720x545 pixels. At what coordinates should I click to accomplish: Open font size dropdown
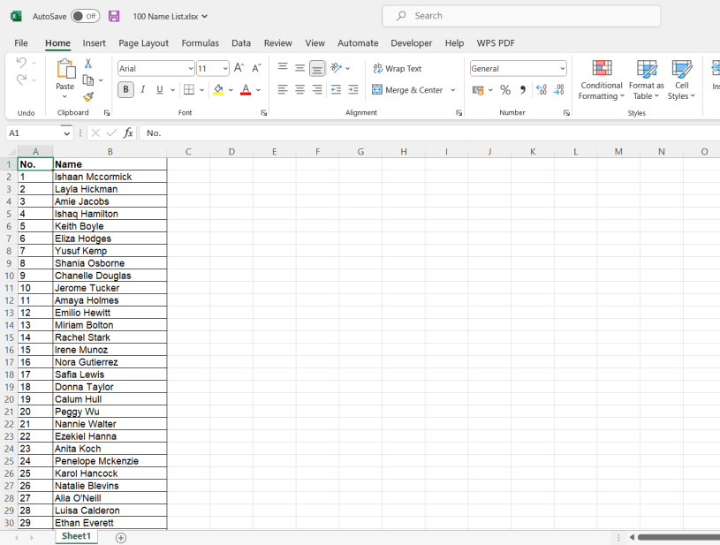coord(225,69)
